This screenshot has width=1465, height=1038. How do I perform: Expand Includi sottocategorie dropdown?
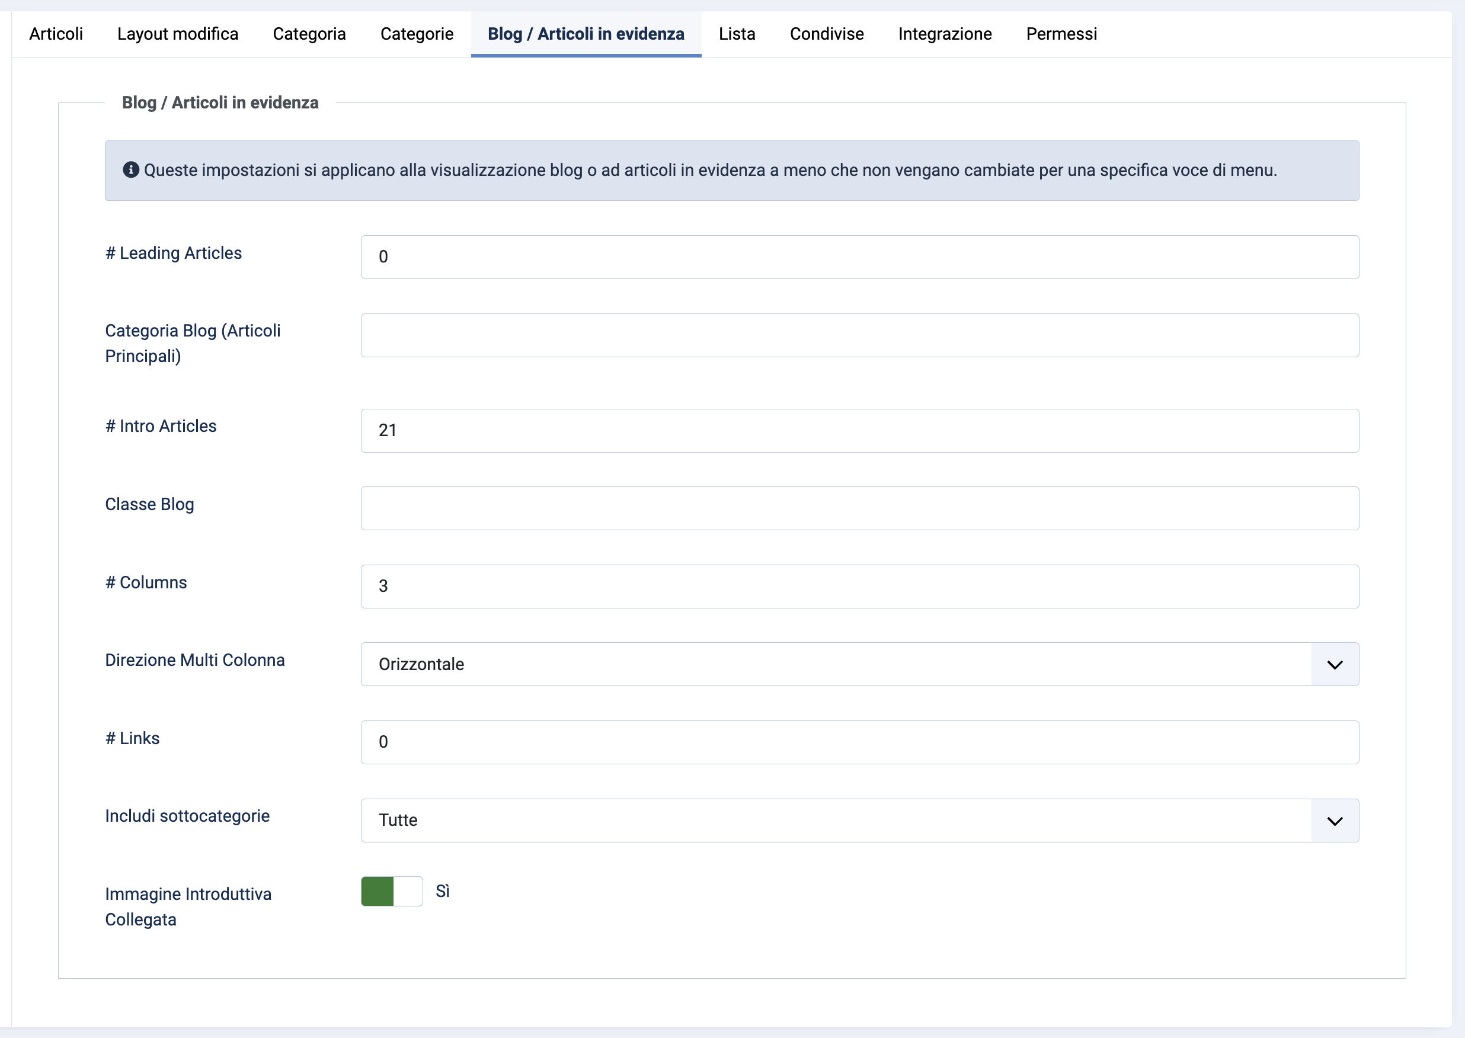point(860,820)
